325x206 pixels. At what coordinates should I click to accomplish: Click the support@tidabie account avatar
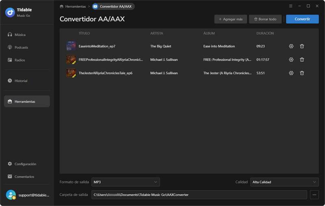click(11, 195)
